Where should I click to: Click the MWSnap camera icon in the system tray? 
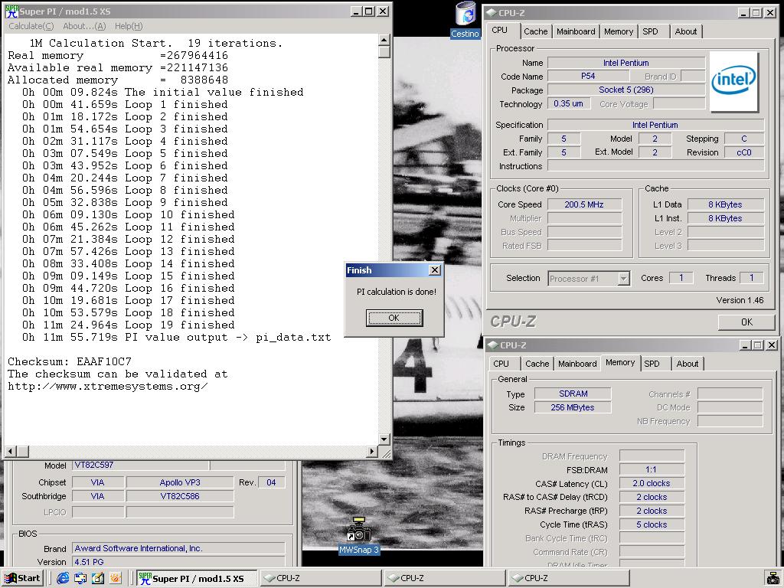pyautogui.click(x=772, y=579)
